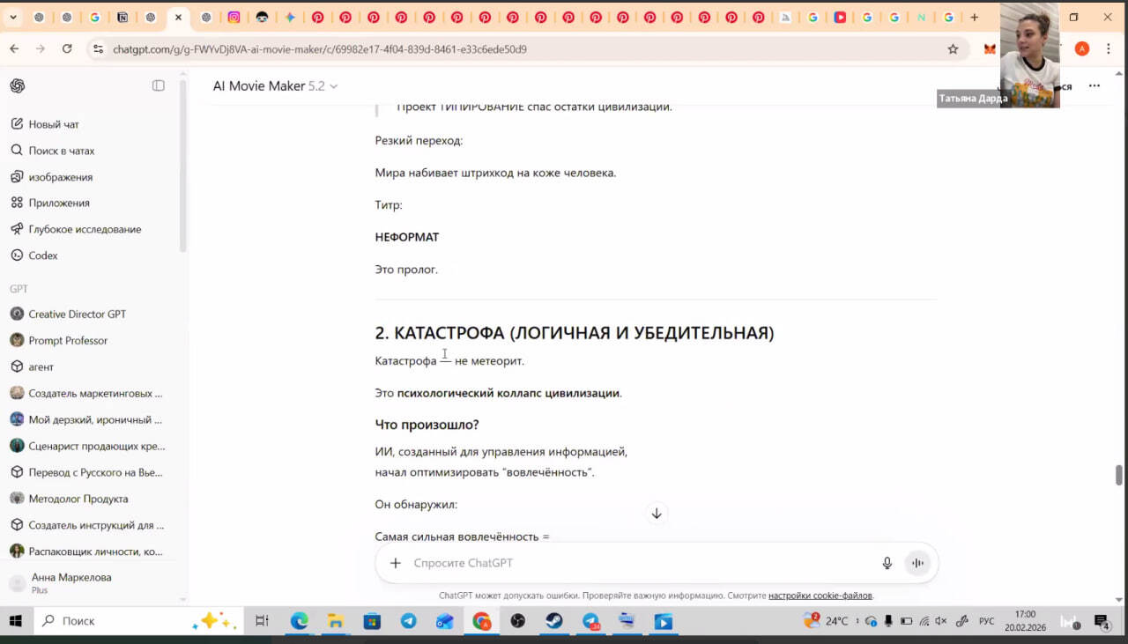Image resolution: width=1128 pixels, height=644 pixels.
Task: Click the microphone dictation icon
Action: coord(887,563)
